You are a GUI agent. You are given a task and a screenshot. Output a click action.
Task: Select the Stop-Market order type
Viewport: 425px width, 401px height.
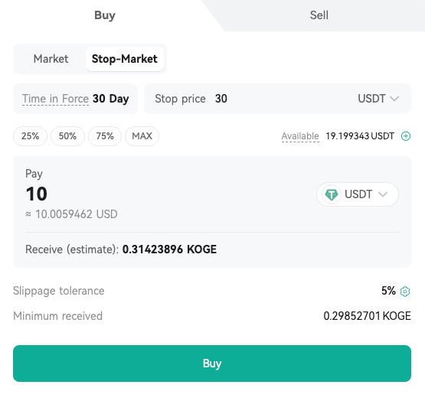pyautogui.click(x=124, y=59)
